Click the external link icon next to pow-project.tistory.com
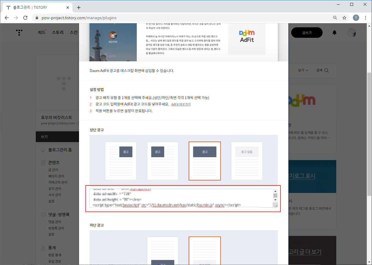This screenshot has width=372, height=265. click(x=77, y=123)
